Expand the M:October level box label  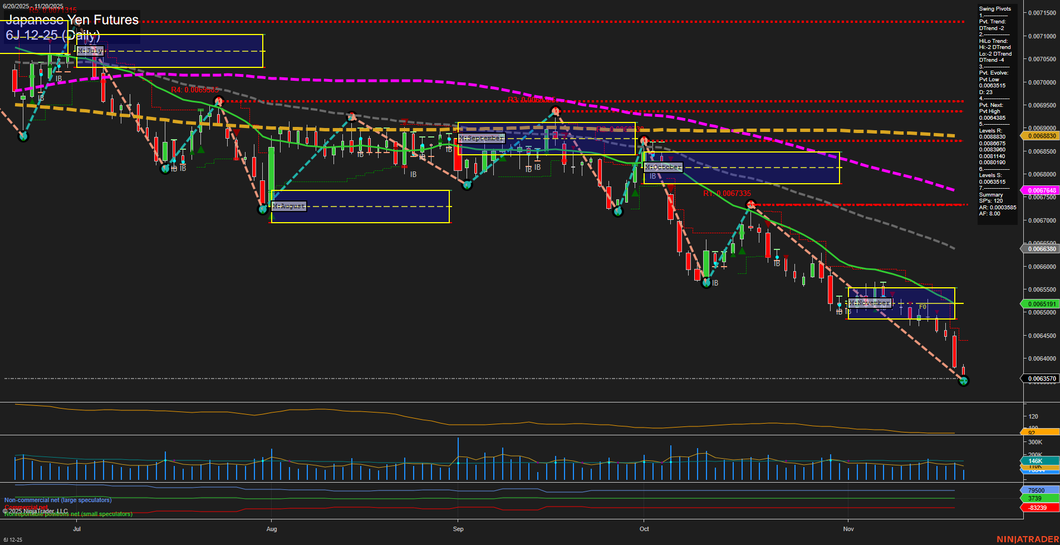click(662, 166)
